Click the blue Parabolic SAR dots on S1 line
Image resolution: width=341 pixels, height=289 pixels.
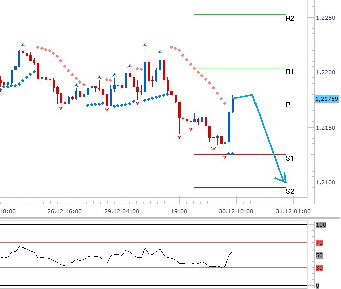[x=230, y=153]
